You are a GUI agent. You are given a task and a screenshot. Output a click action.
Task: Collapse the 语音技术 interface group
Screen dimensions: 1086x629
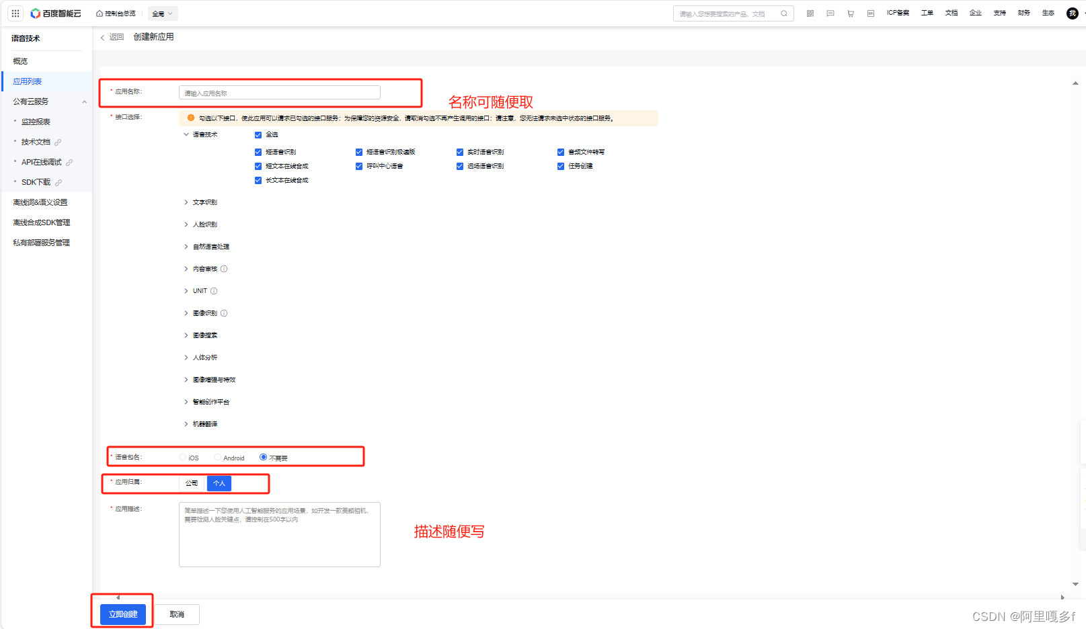click(x=186, y=134)
